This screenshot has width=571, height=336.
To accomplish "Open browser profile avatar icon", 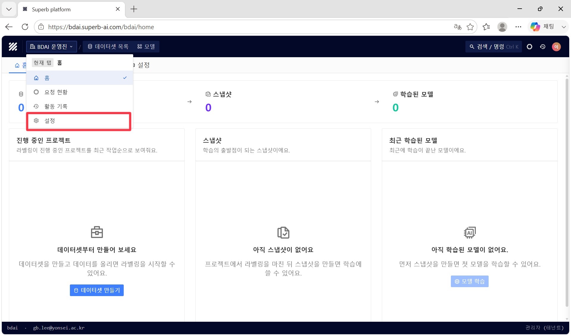I will pyautogui.click(x=502, y=27).
